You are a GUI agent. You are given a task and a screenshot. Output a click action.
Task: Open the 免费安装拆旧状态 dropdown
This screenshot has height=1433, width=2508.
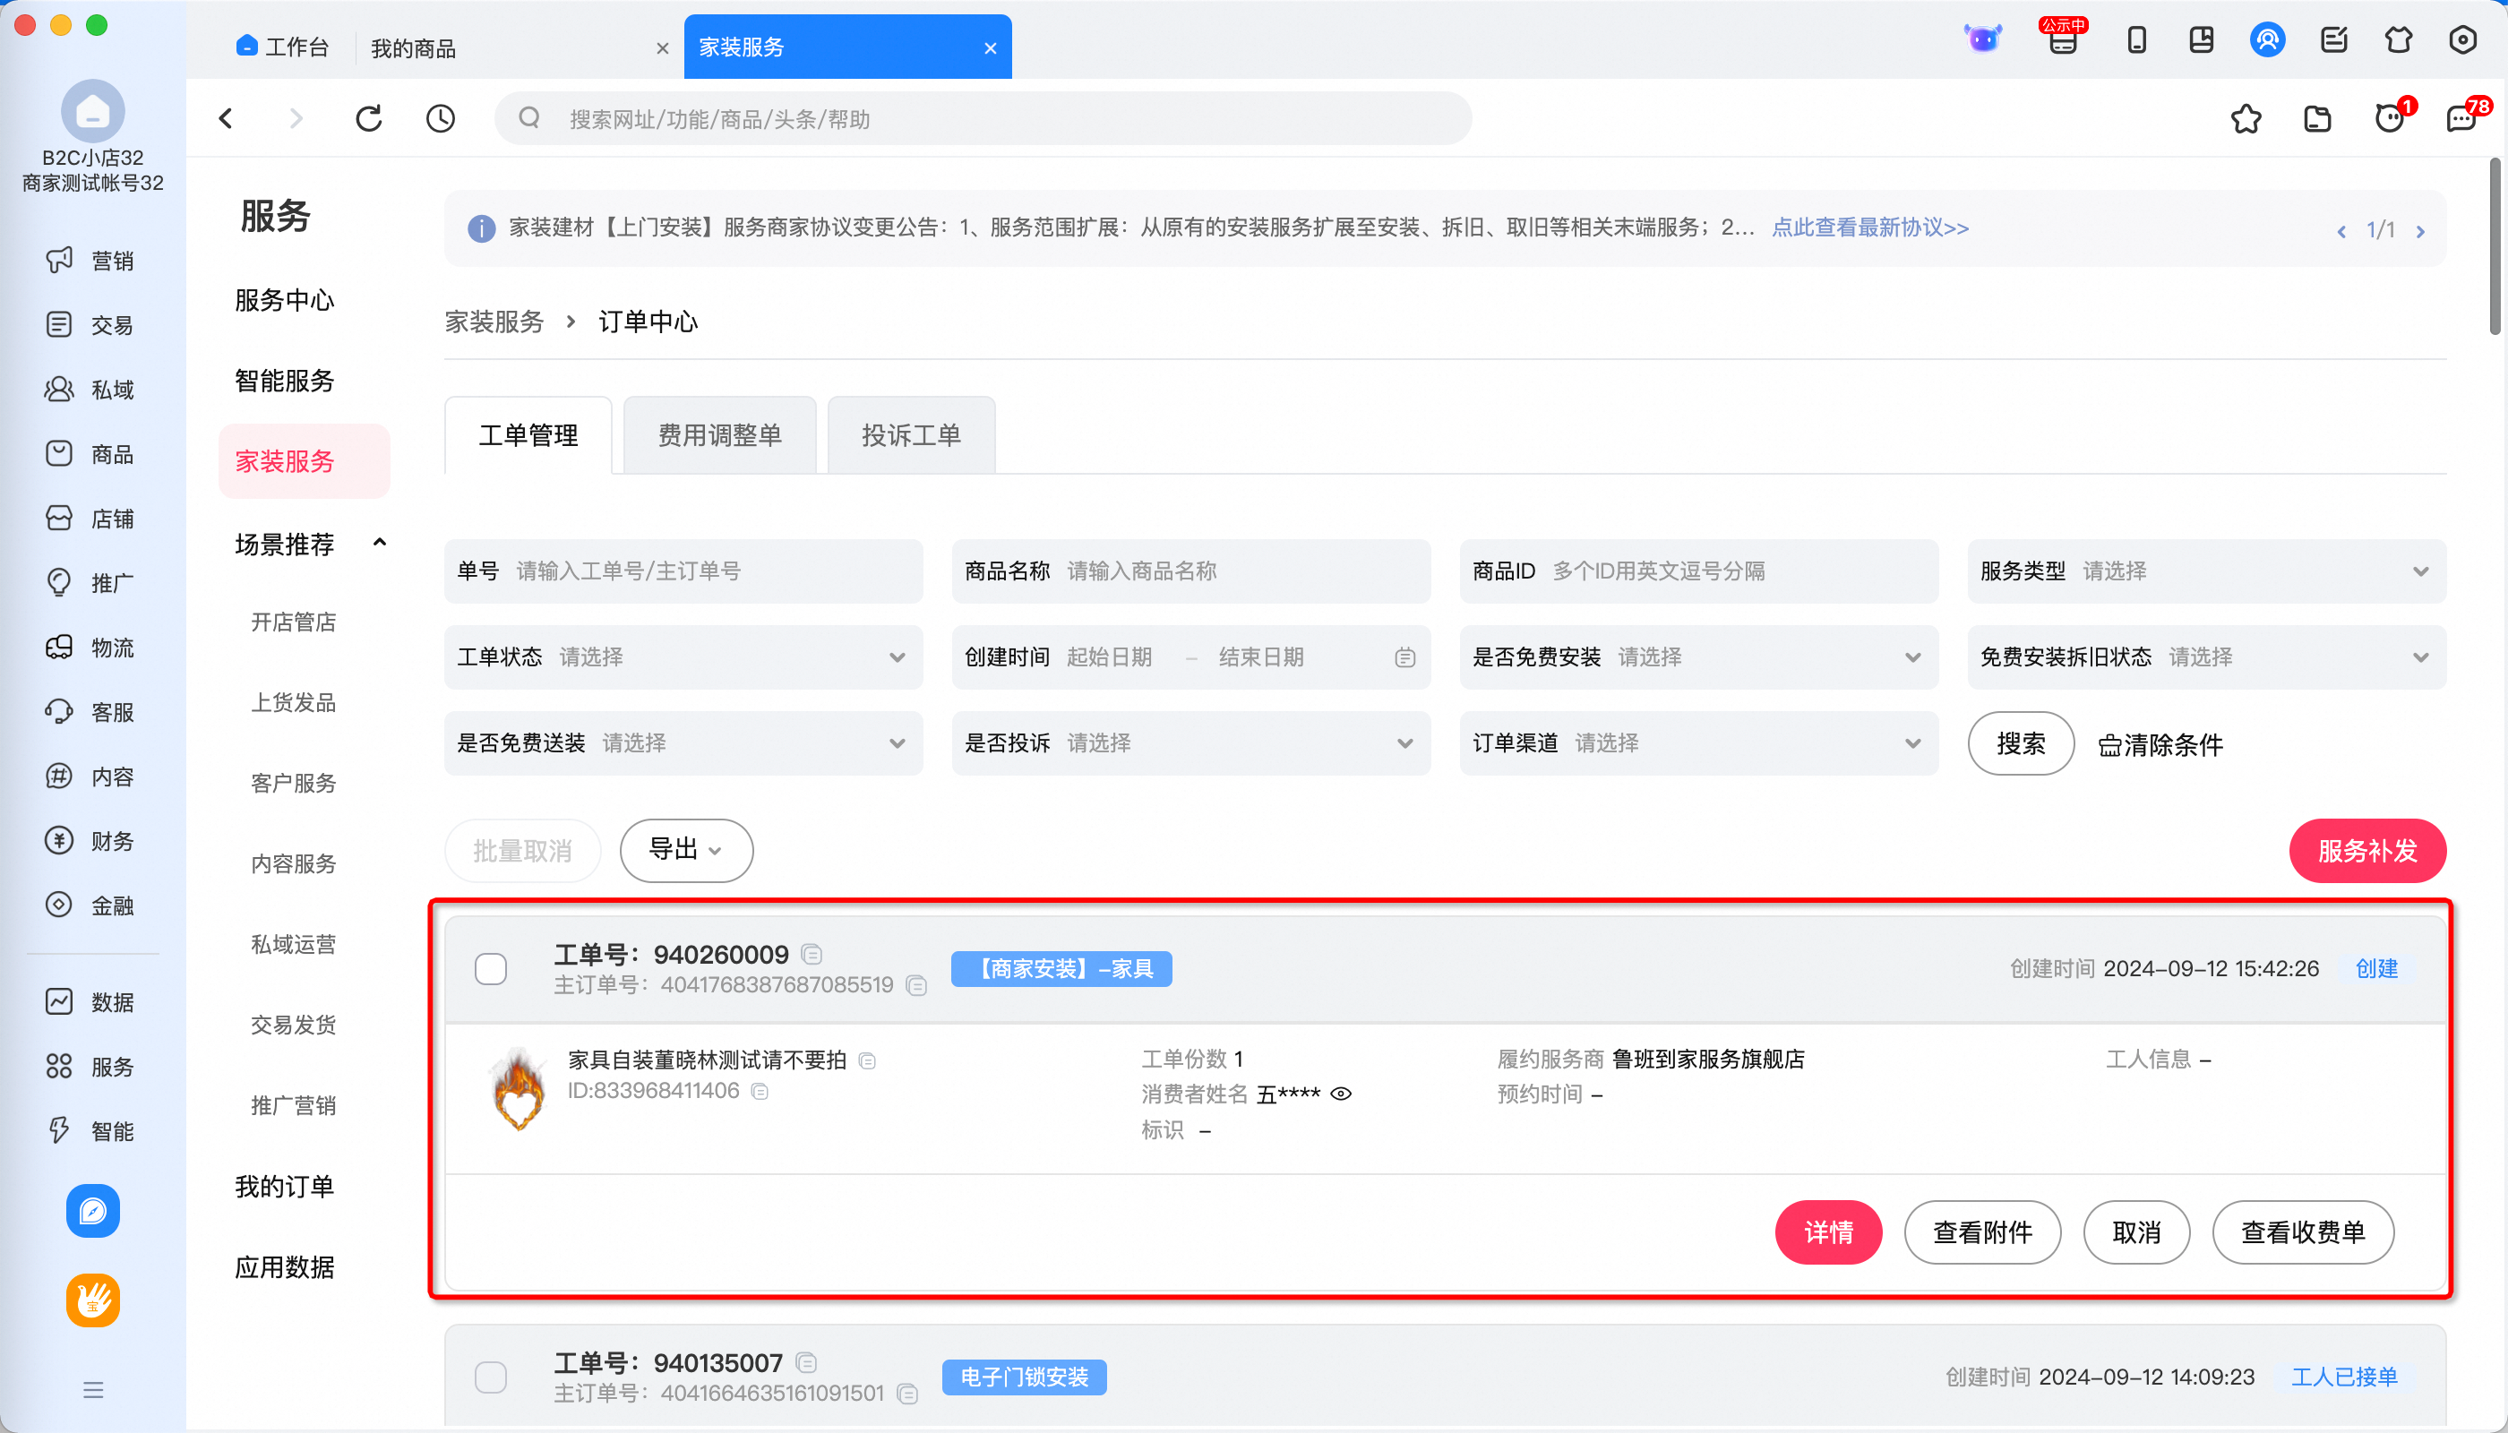point(2206,657)
